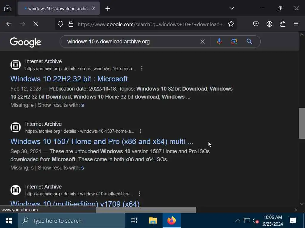305x228 pixels.
Task: Click 'https://archive.org › details › en-us_windows_10_consu...' text
Action: pyautogui.click(x=80, y=69)
